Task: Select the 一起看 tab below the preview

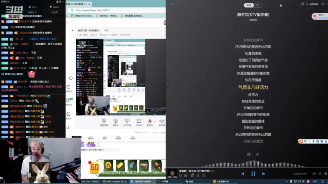Action: (x=132, y=138)
